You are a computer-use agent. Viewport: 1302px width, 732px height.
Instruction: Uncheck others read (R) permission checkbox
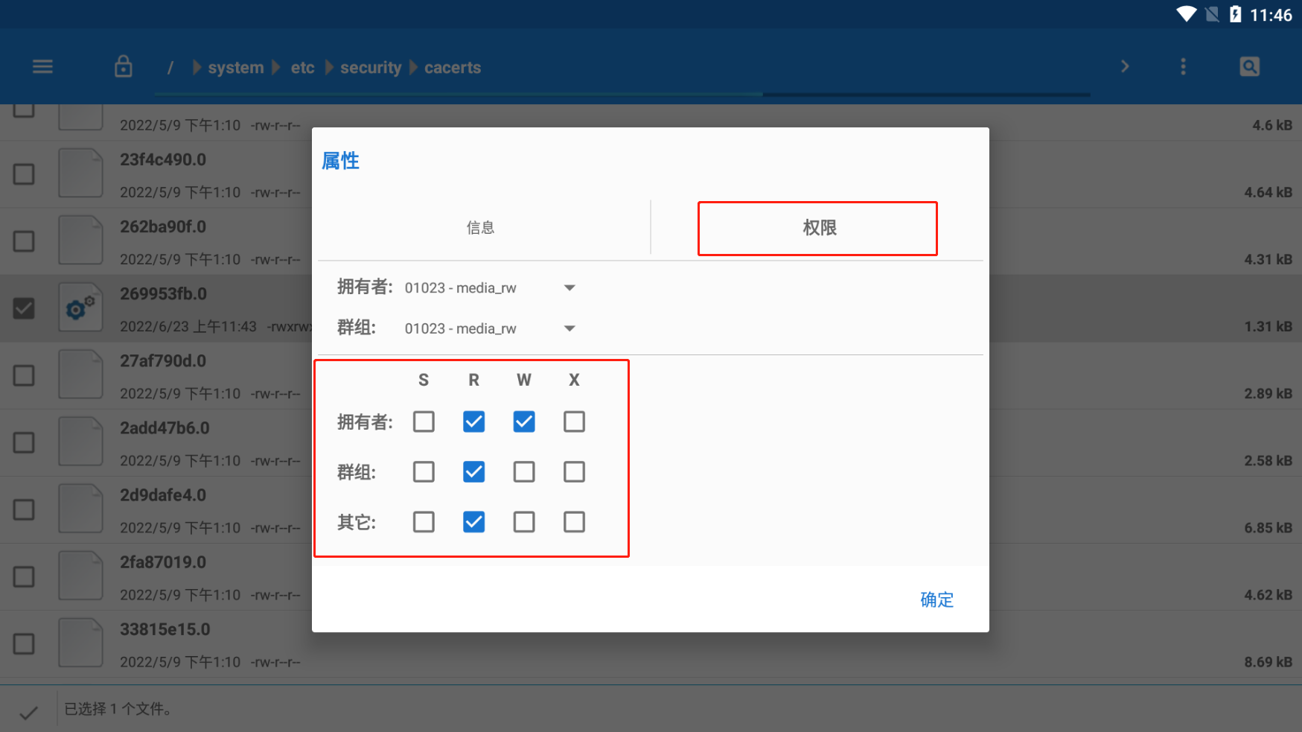473,522
